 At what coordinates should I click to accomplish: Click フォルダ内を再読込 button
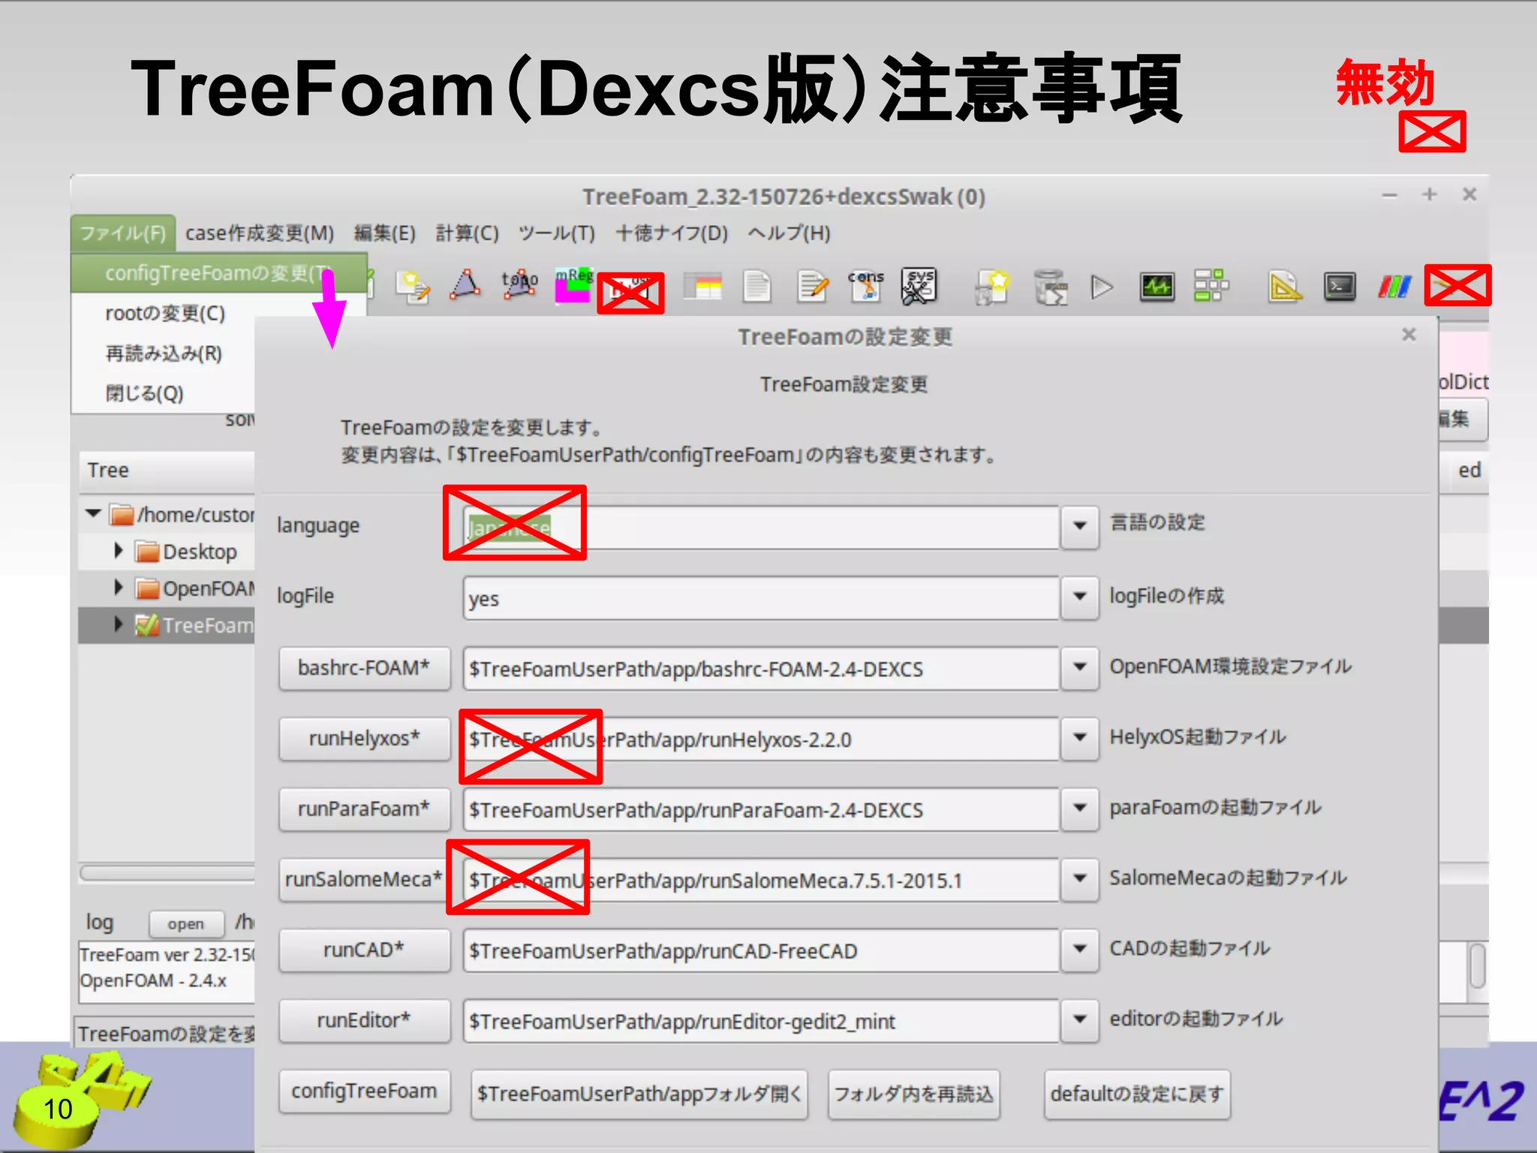point(913,1094)
